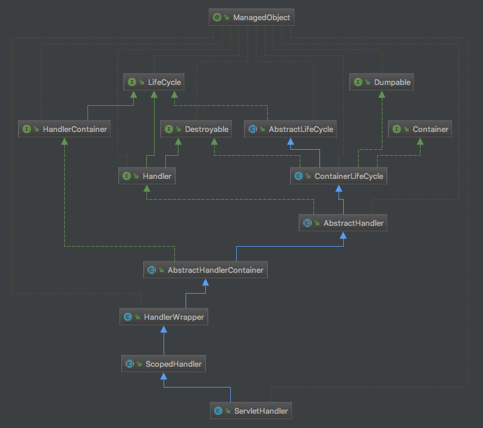Click the class icon beside HandlerWrapper

pyautogui.click(x=127, y=317)
